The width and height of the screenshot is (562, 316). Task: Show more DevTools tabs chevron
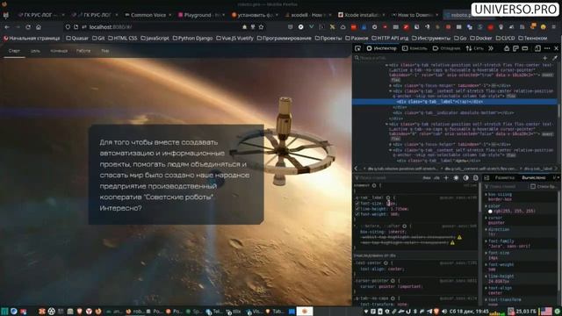491,48
